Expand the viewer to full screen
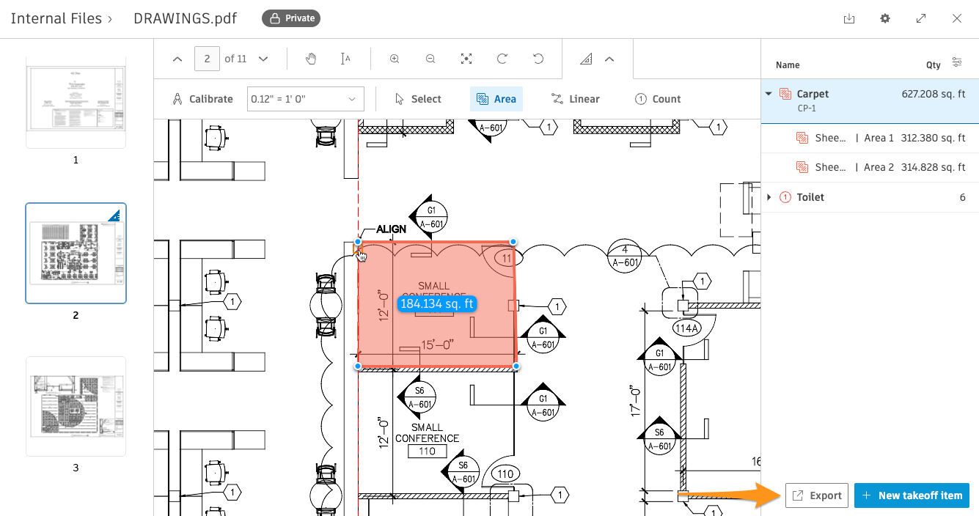 [921, 18]
